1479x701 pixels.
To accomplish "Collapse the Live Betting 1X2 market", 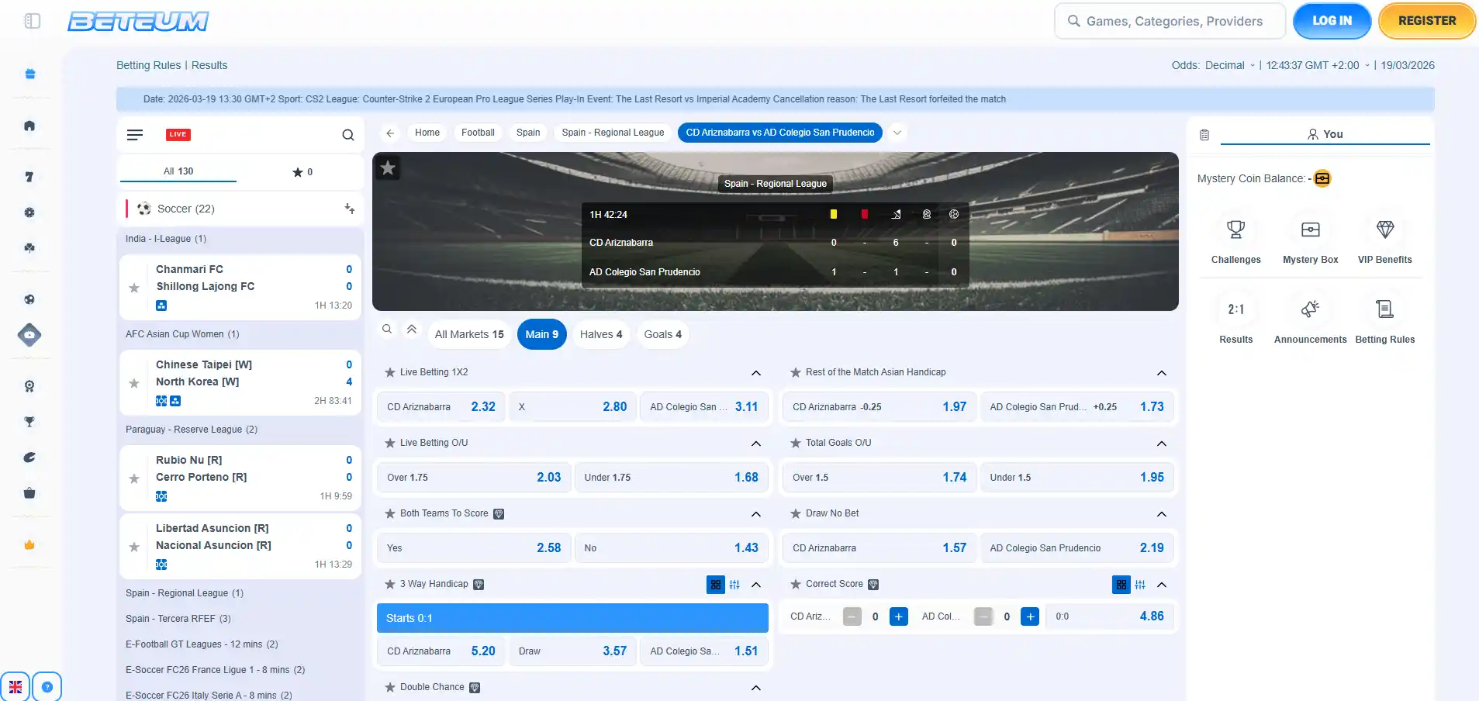I will (756, 373).
